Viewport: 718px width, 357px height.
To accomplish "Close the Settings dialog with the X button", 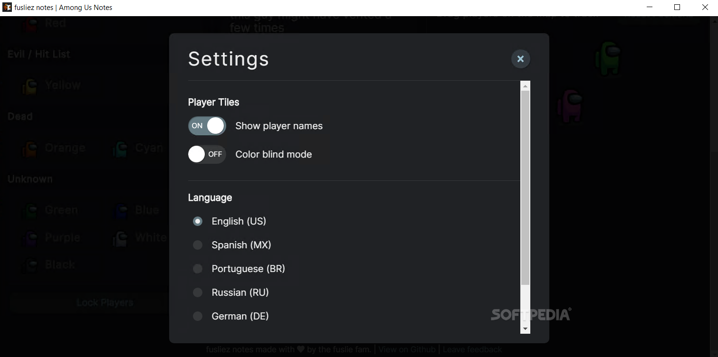I will point(520,59).
